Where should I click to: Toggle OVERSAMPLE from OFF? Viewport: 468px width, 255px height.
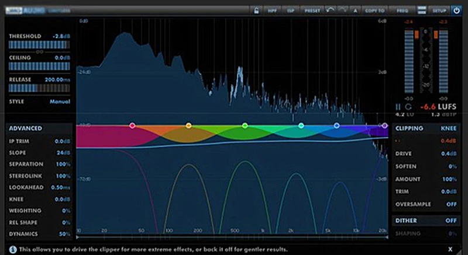click(451, 204)
